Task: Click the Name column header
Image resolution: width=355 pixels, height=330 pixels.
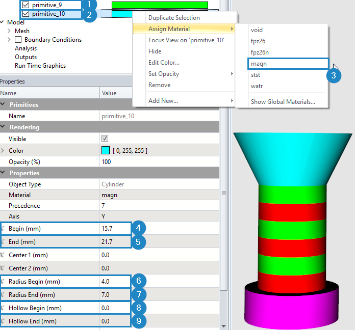Action: [49, 93]
